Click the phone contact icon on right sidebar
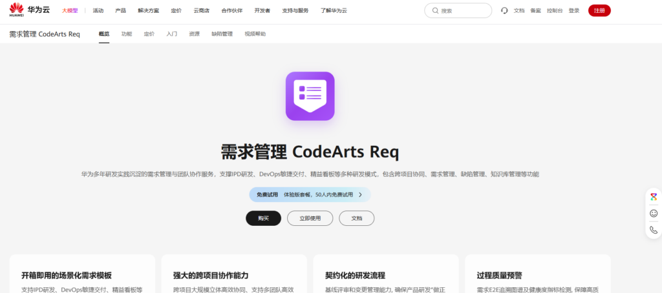The width and height of the screenshot is (662, 293). pos(654,230)
